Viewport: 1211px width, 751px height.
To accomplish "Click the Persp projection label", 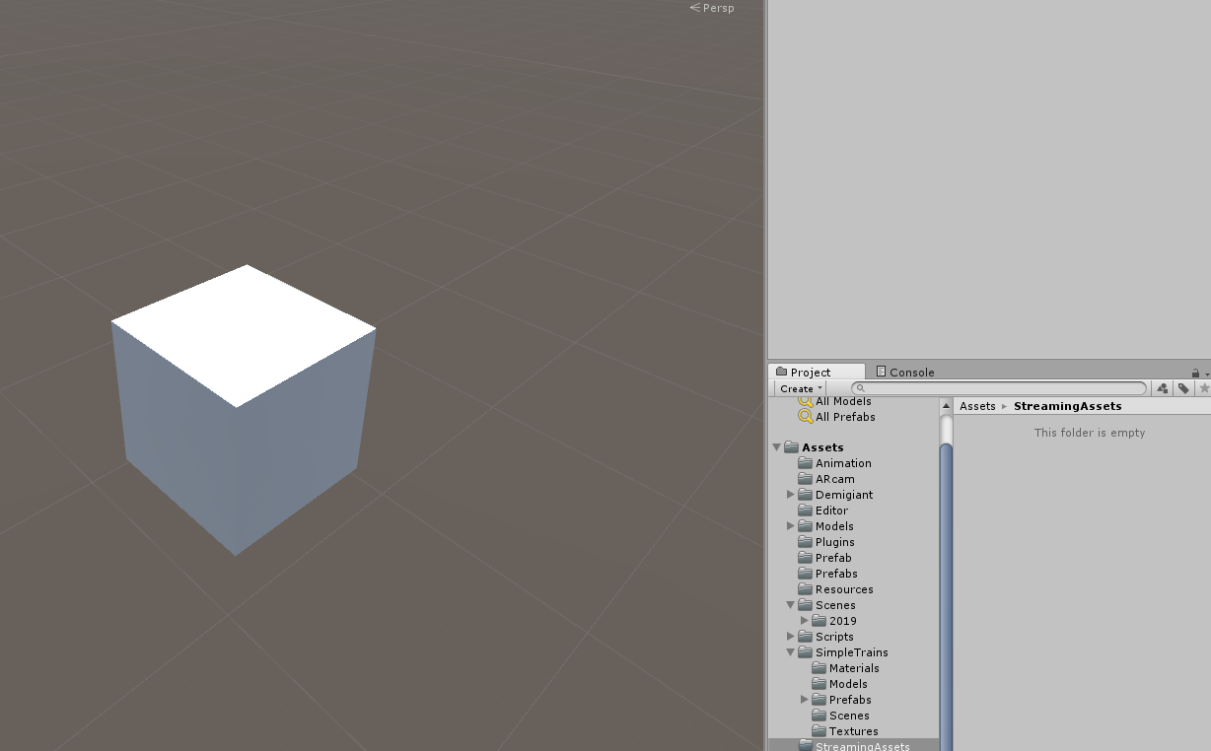I will click(711, 8).
